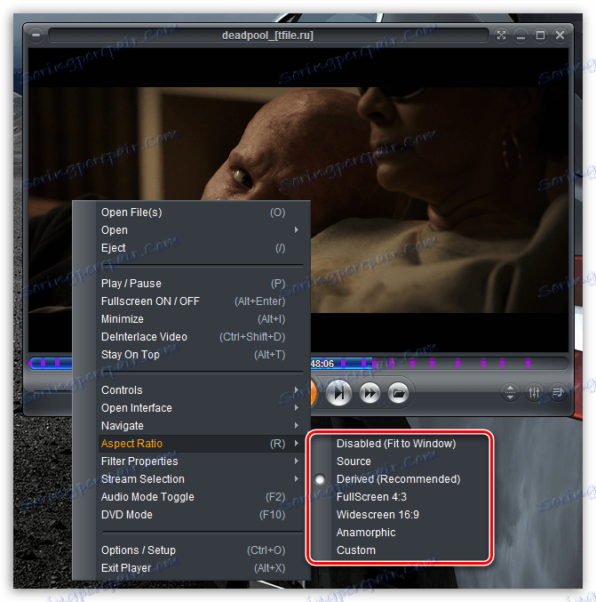Image resolution: width=596 pixels, height=602 pixels.
Task: Seek on the timeline progress bar
Action: [439, 363]
